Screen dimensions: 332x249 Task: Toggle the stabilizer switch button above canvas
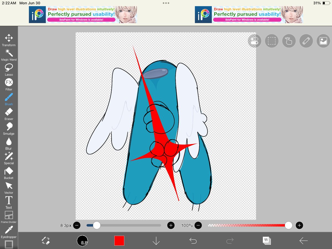click(x=255, y=41)
